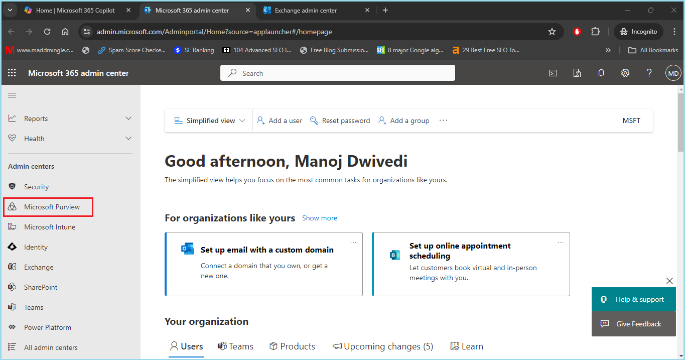The image size is (685, 360).
Task: Click the Outlook icon on email card
Action: coord(187,249)
